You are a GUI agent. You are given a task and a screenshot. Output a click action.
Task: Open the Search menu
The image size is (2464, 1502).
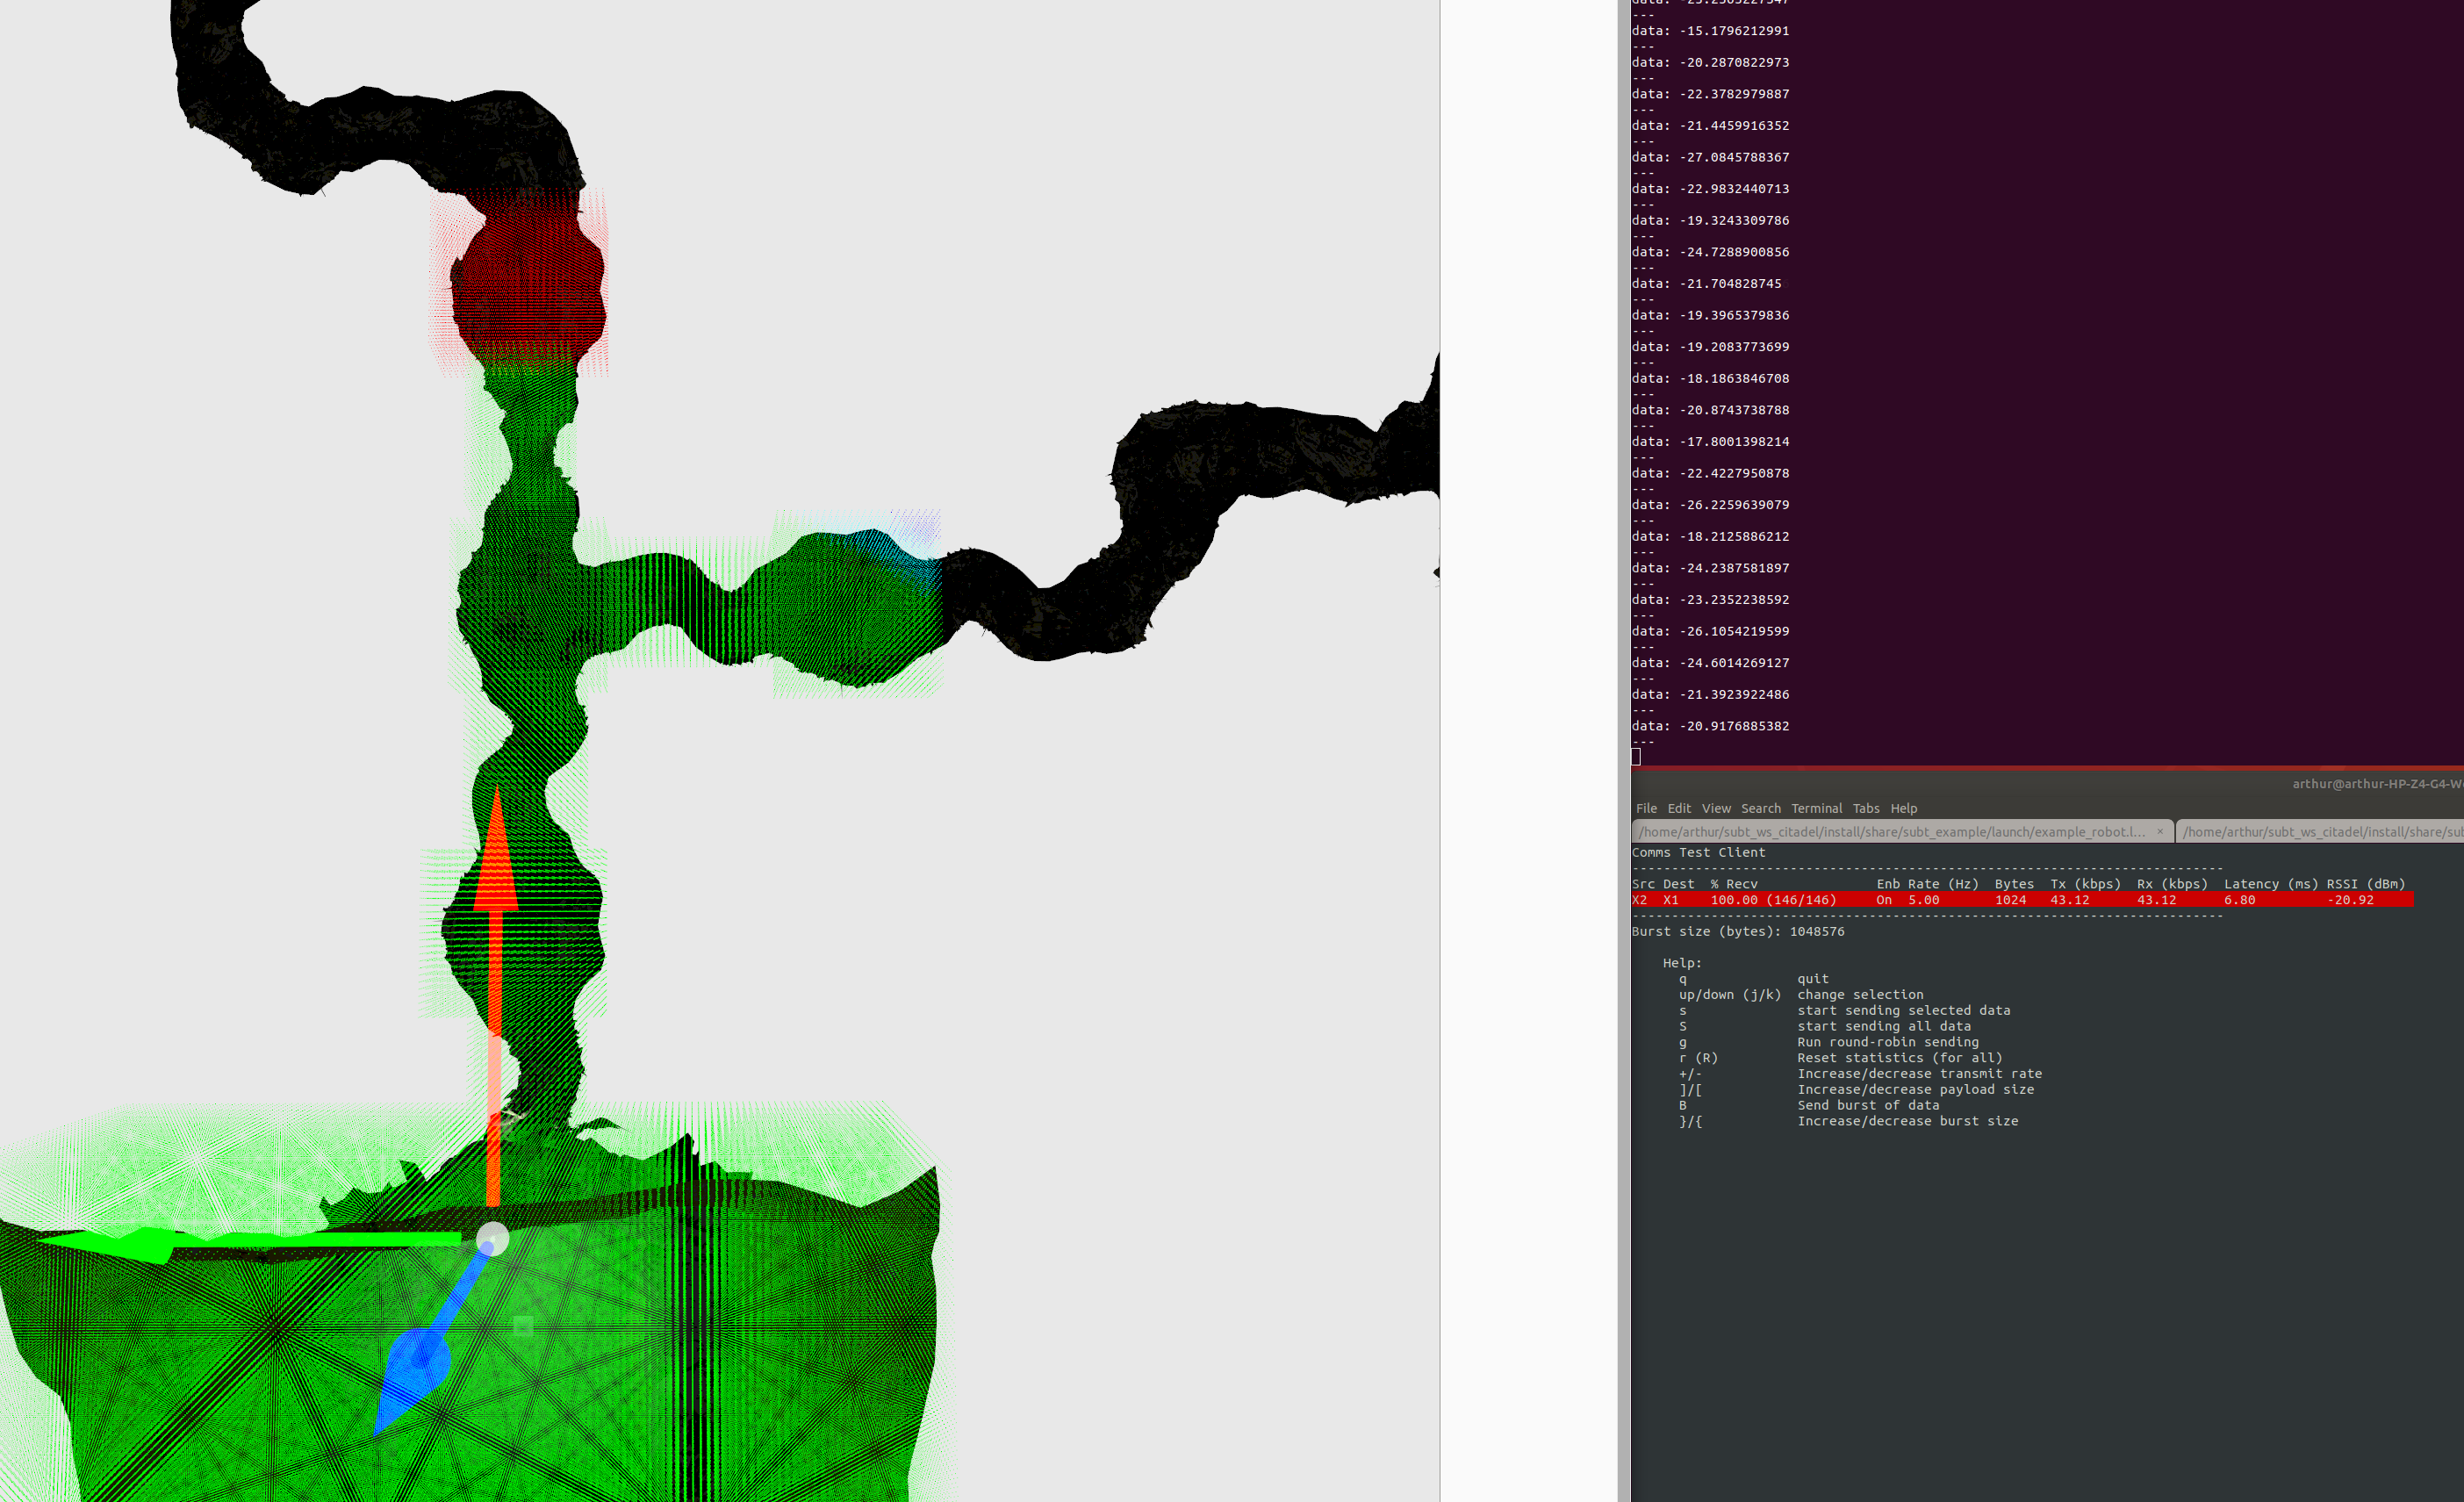(1761, 808)
